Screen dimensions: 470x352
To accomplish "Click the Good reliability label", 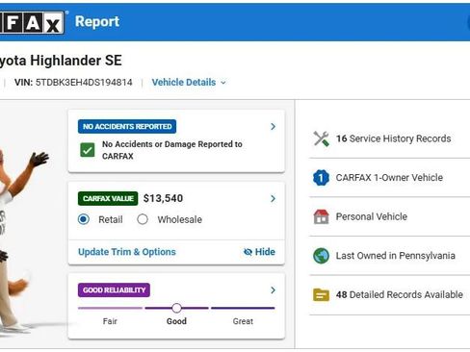I will pos(176,321).
